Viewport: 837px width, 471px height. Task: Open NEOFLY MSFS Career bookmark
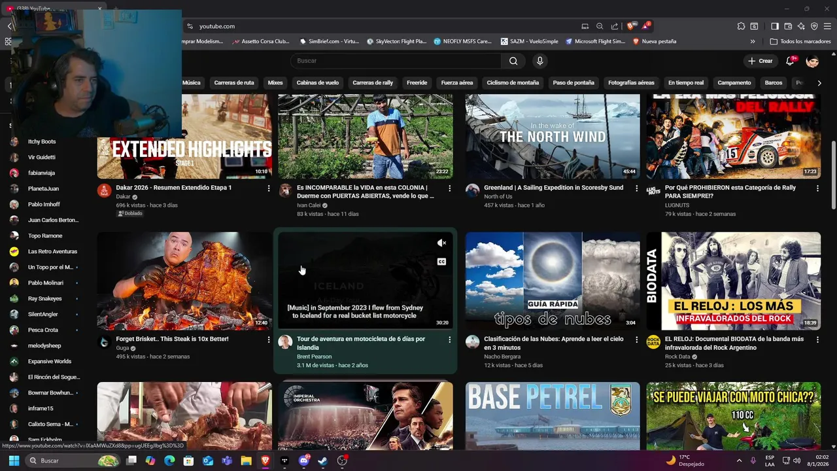coord(462,41)
